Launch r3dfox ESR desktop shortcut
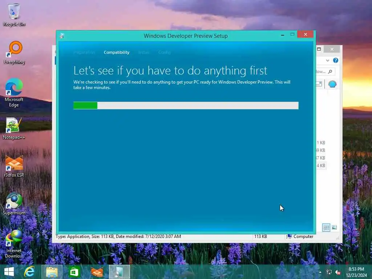Viewport: 372px width, 279px height. (14, 166)
